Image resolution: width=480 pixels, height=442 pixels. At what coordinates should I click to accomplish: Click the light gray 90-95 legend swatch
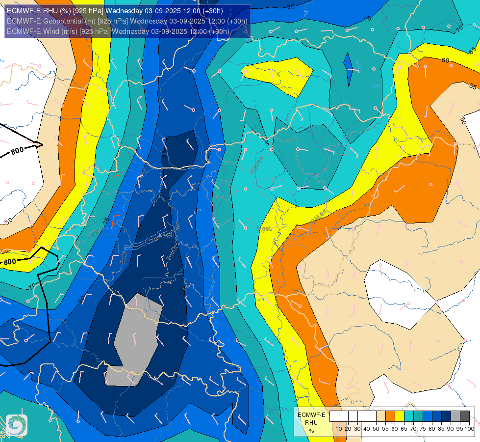pyautogui.click(x=455, y=416)
